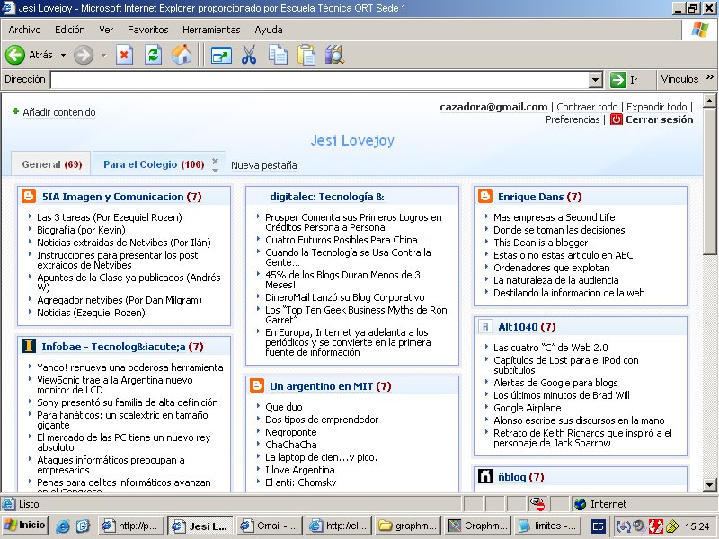
Task: Open the post 'Google Airplane'
Action: 528,408
